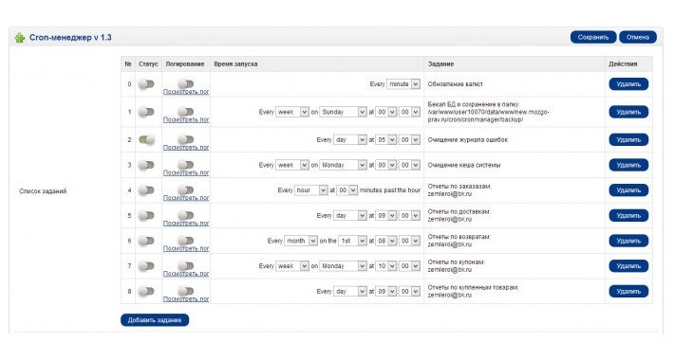Click the 'Отчеты по купонам' task text
The width and height of the screenshot is (674, 360).
point(456,262)
